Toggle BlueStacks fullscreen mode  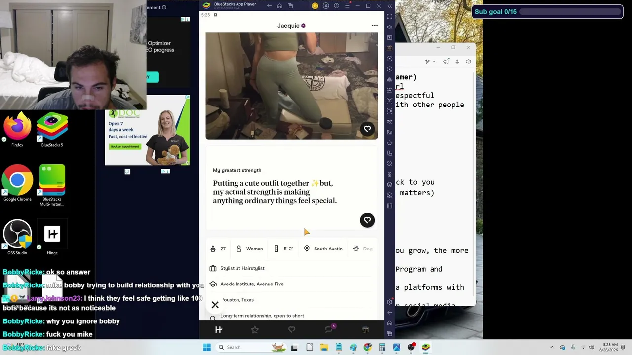click(x=390, y=17)
